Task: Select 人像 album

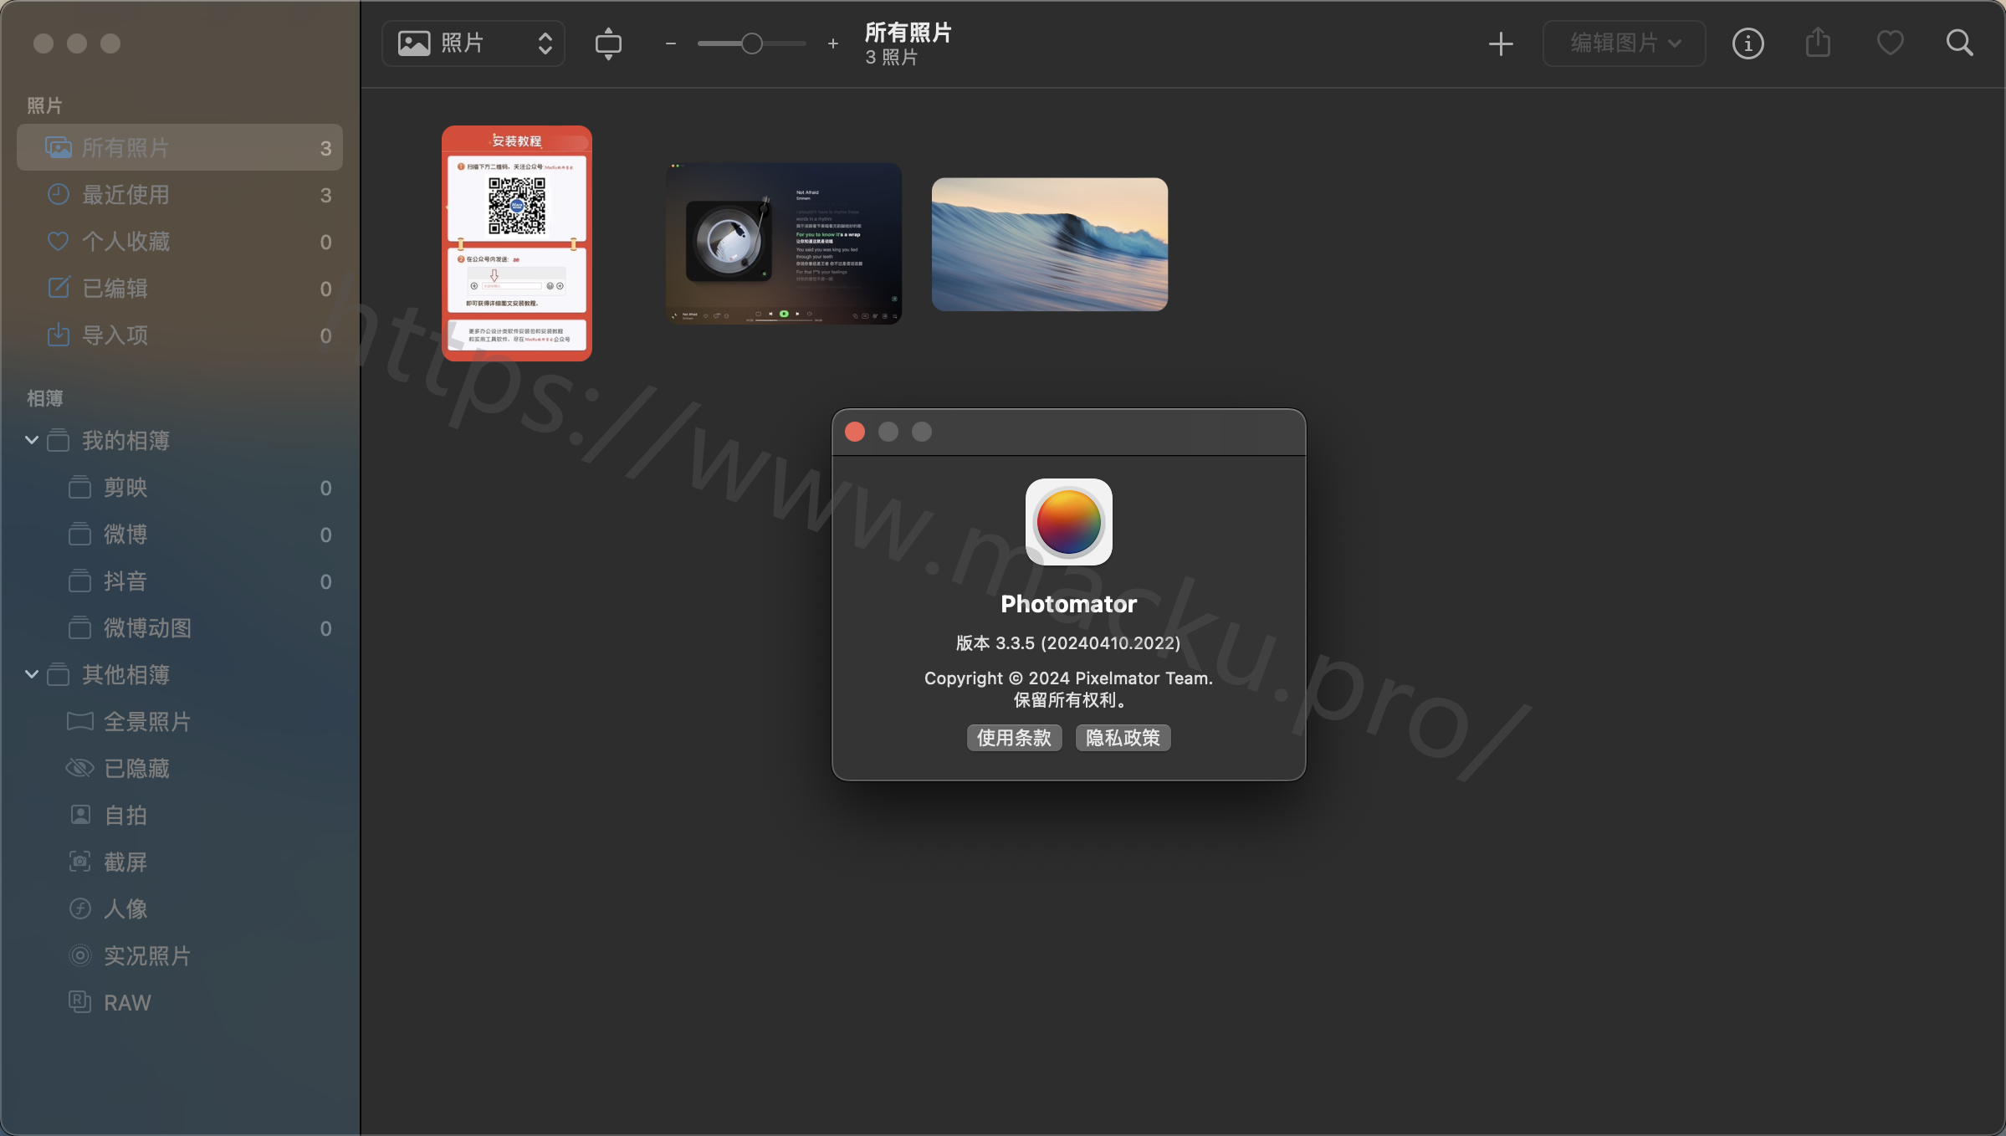Action: 180,909
